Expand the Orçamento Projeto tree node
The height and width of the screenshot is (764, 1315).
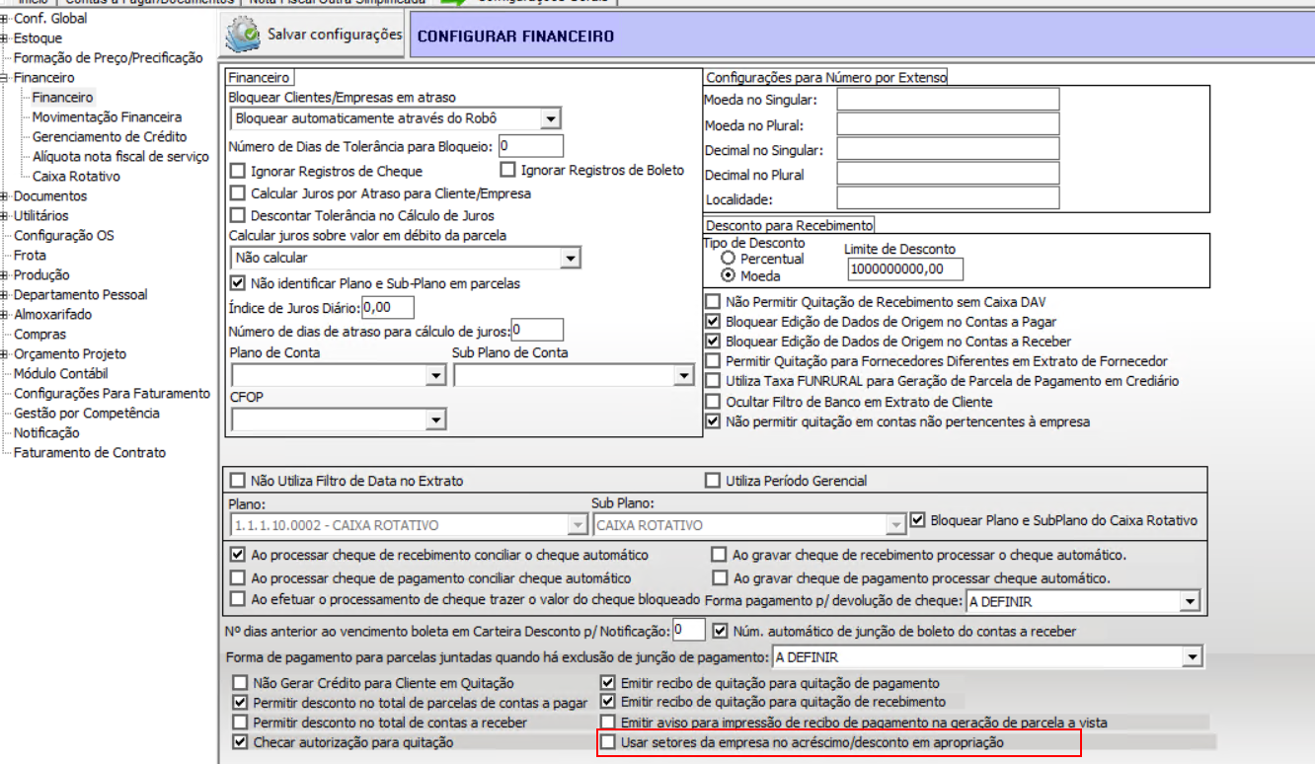click(5, 354)
